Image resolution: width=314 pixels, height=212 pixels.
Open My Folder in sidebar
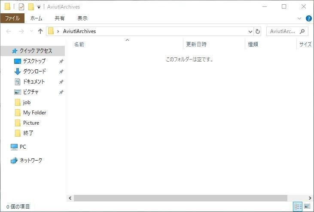click(35, 113)
